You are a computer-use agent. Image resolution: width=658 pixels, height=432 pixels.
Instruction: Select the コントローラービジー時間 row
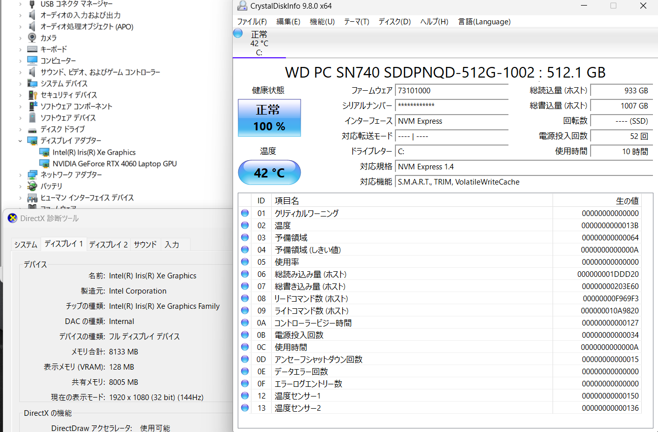(x=440, y=323)
